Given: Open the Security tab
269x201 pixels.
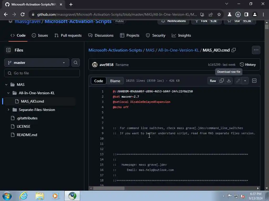Looking at the screenshot, I should click(156, 35).
